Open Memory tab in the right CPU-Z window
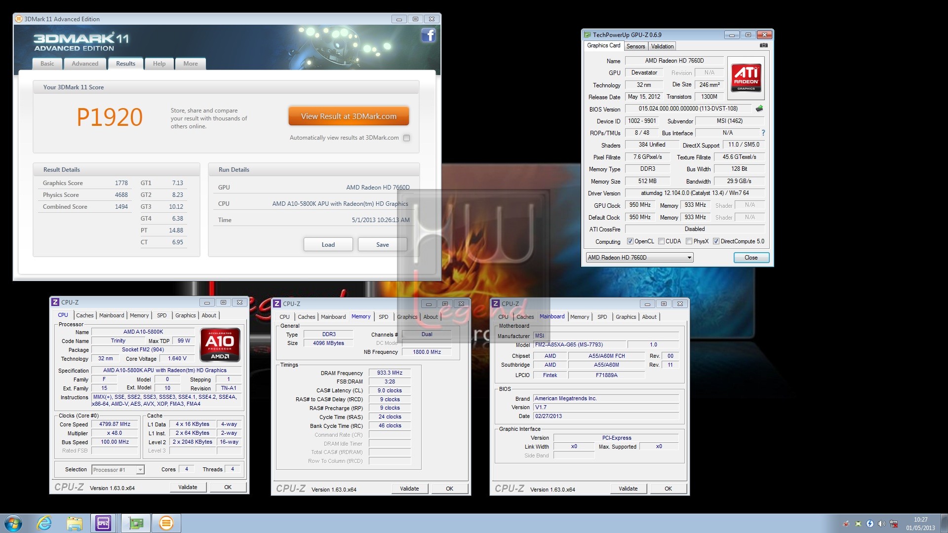This screenshot has width=948, height=533. tap(580, 317)
